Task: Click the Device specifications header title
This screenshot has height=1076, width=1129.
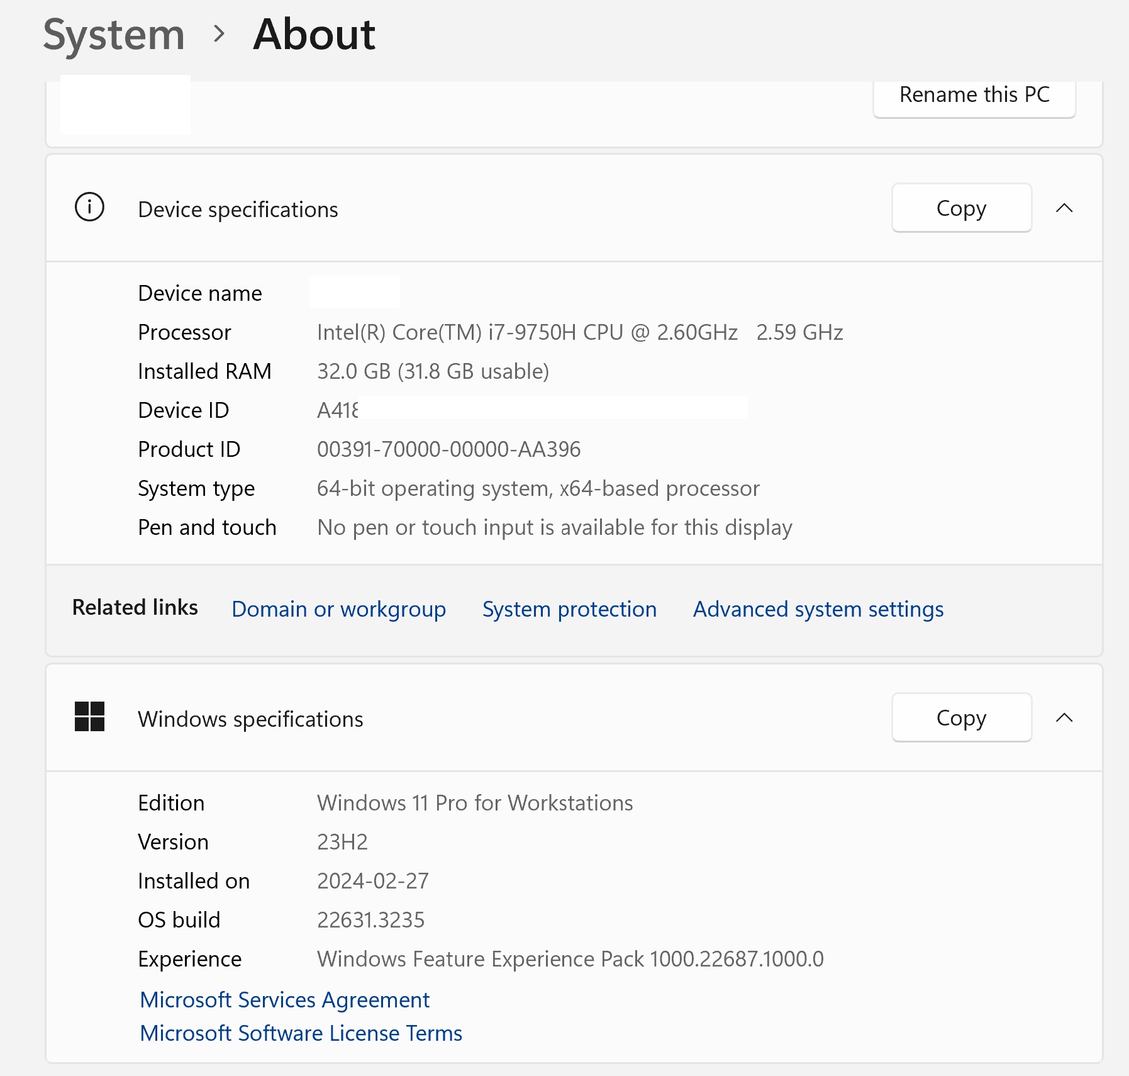Action: point(238,210)
